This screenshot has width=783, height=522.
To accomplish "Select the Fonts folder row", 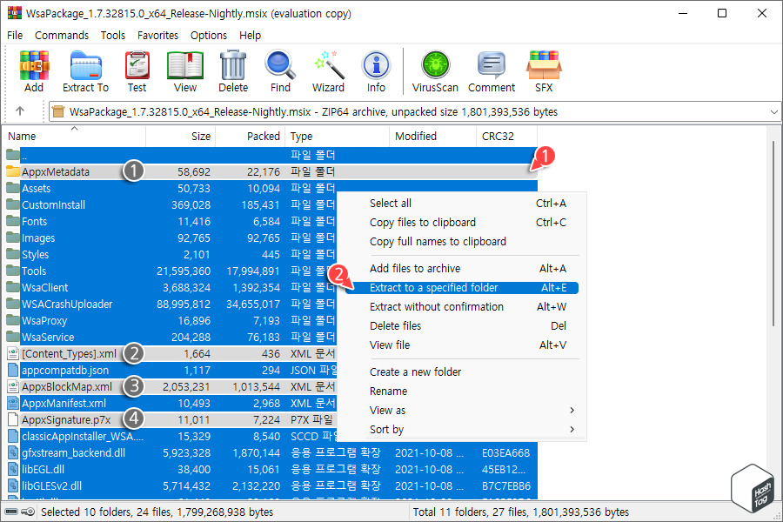I will coord(171,221).
